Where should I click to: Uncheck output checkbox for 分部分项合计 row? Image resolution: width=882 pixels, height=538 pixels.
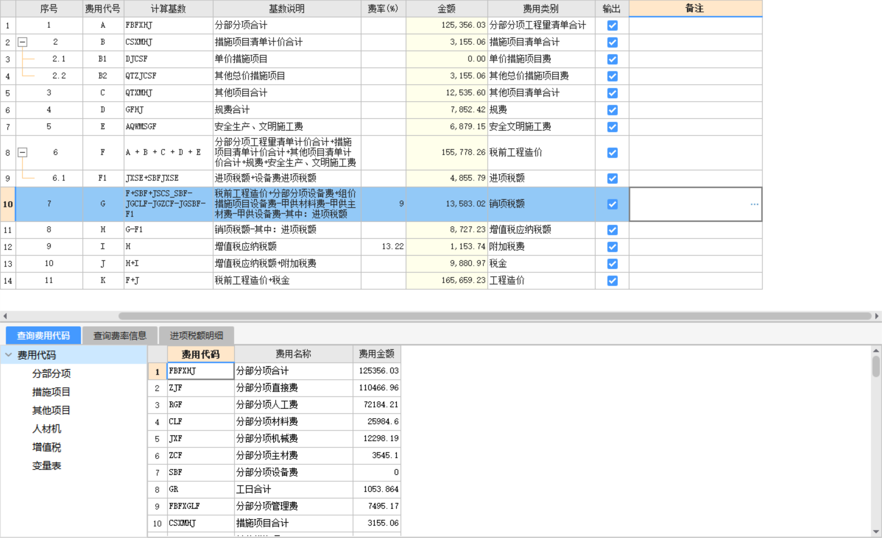point(612,26)
